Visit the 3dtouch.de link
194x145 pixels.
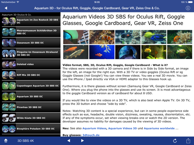pyautogui.click(x=91, y=135)
